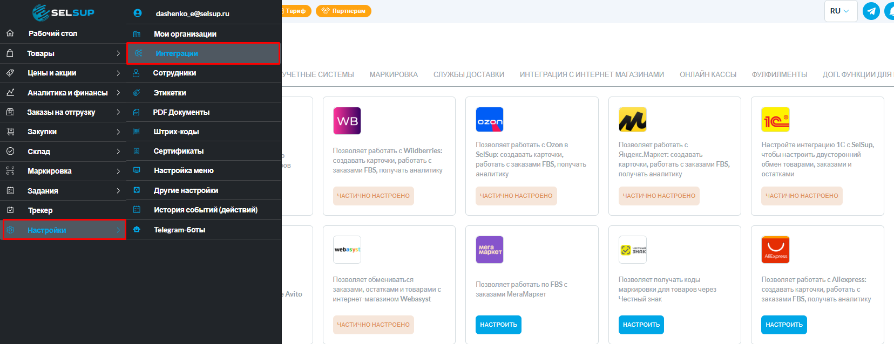This screenshot has height=344, width=894.
Task: Click the integrations icon in the submenu
Action: (138, 53)
